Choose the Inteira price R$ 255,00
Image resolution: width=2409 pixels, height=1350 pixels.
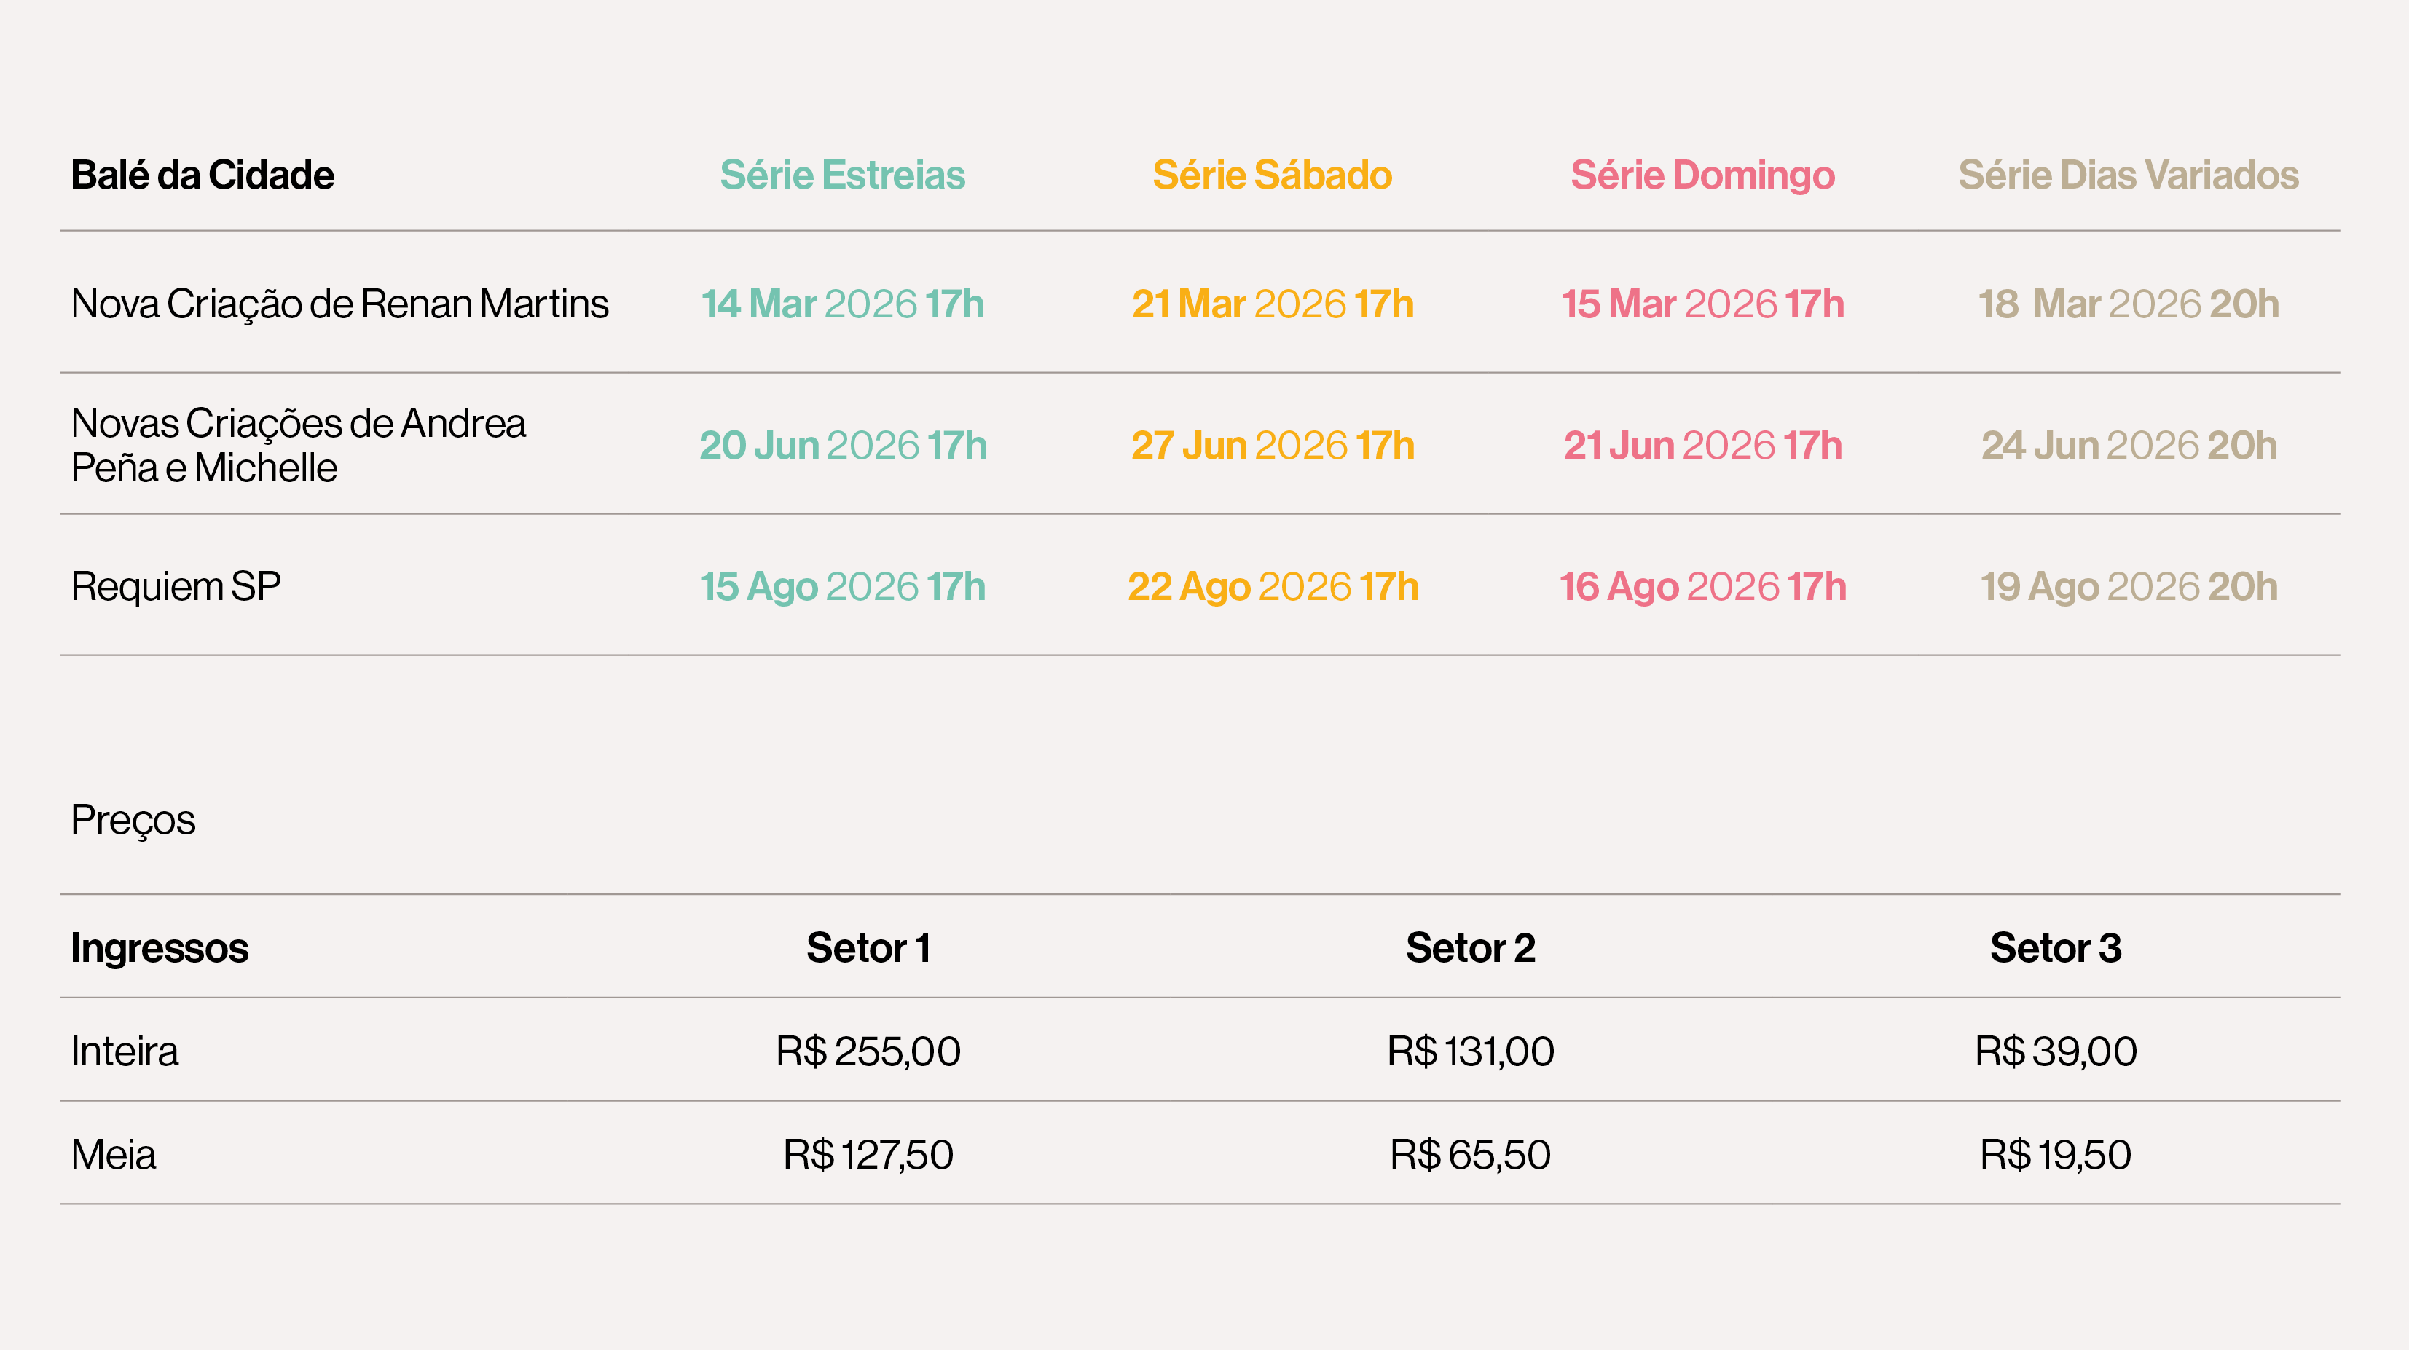pos(868,1051)
